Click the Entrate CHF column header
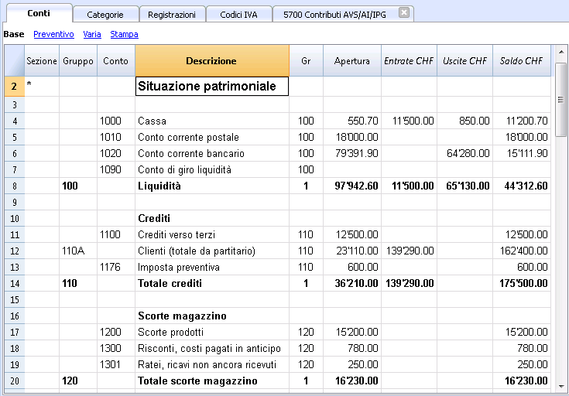569x396 pixels. (409, 60)
